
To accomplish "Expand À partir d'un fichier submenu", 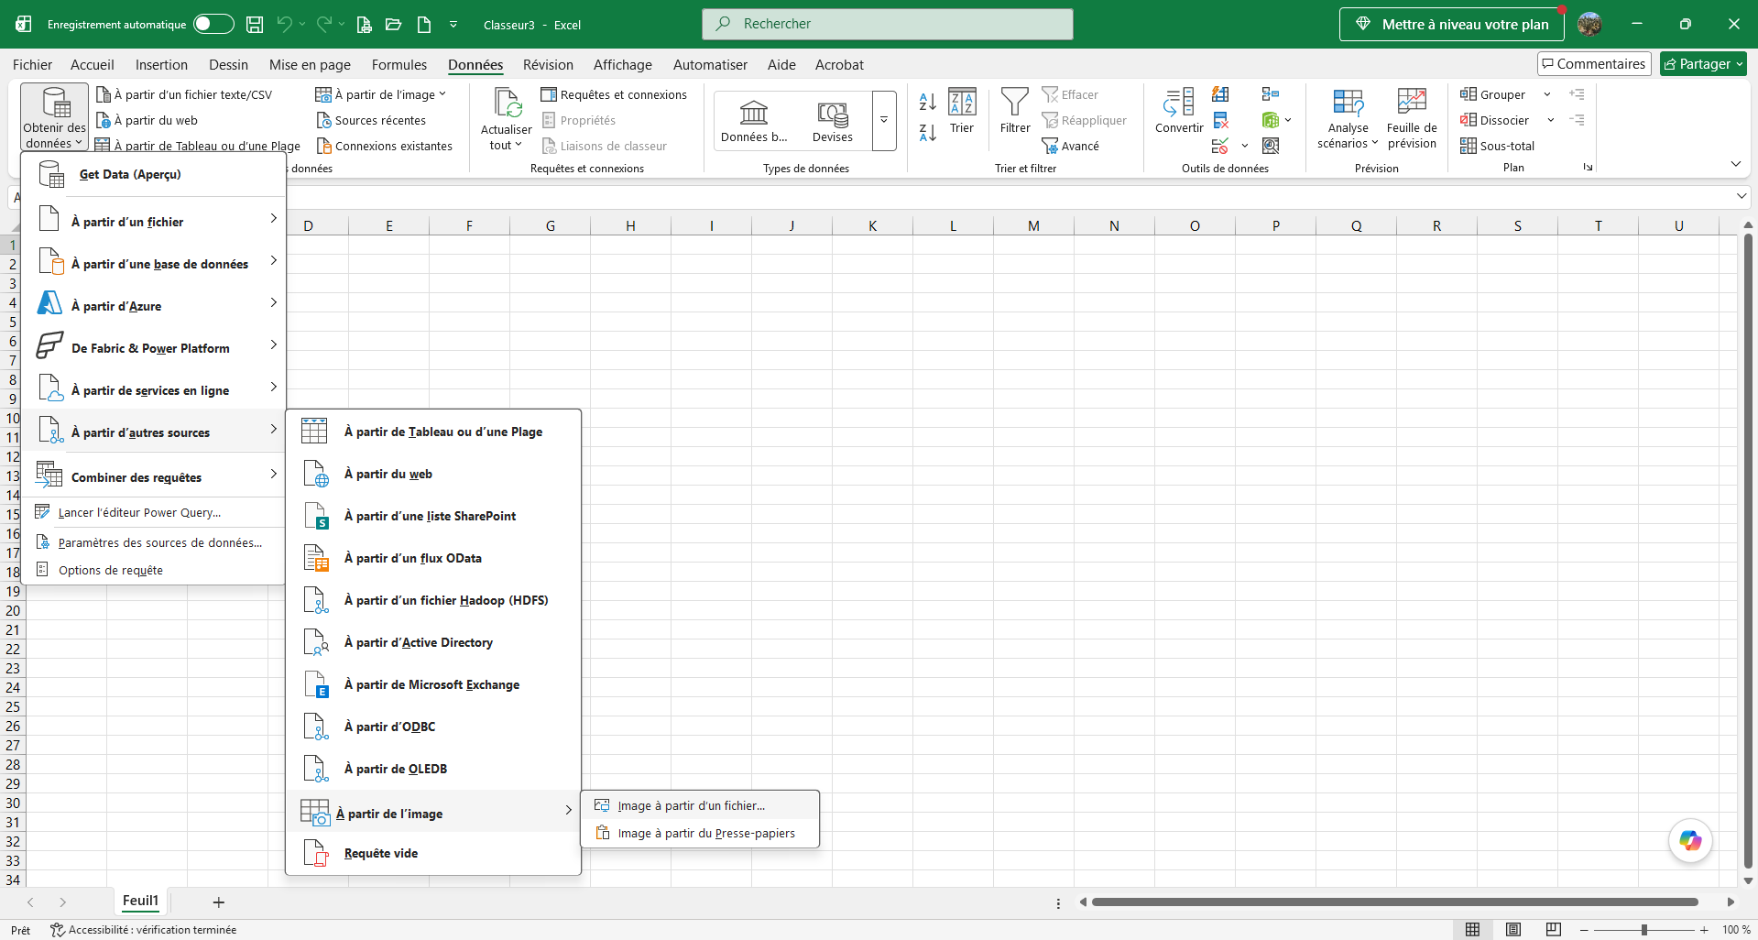I will tap(153, 221).
